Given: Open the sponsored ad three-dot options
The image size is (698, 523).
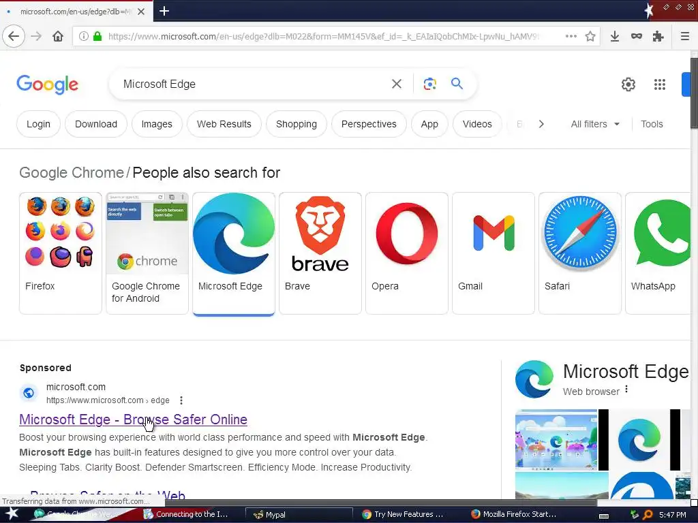Looking at the screenshot, I should pyautogui.click(x=181, y=400).
